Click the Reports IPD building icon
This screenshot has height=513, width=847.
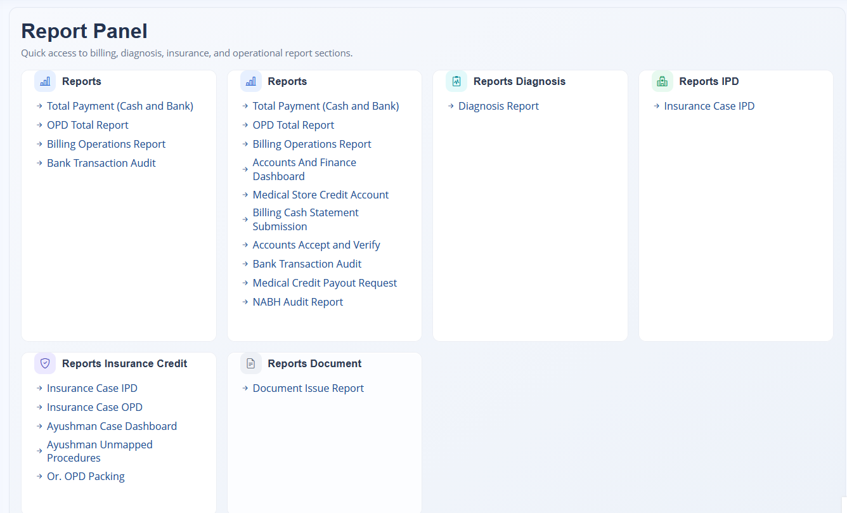pyautogui.click(x=663, y=81)
